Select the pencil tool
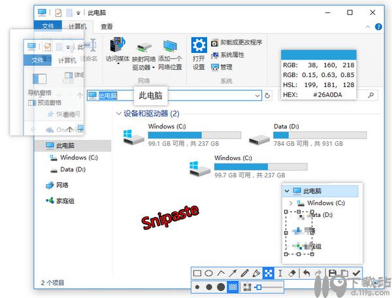Image resolution: width=392 pixels, height=298 pixels. 244,273
